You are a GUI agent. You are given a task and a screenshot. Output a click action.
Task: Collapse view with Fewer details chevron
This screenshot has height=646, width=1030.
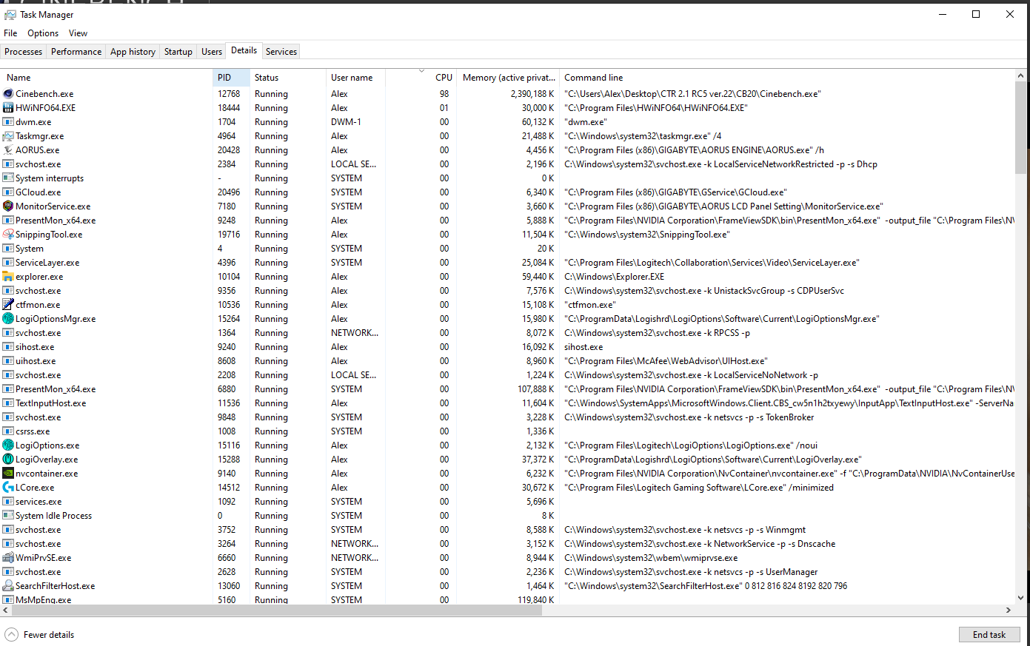12,635
